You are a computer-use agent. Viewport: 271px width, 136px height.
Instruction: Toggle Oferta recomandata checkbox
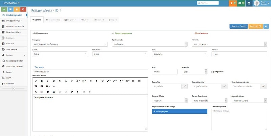coord(113,33)
